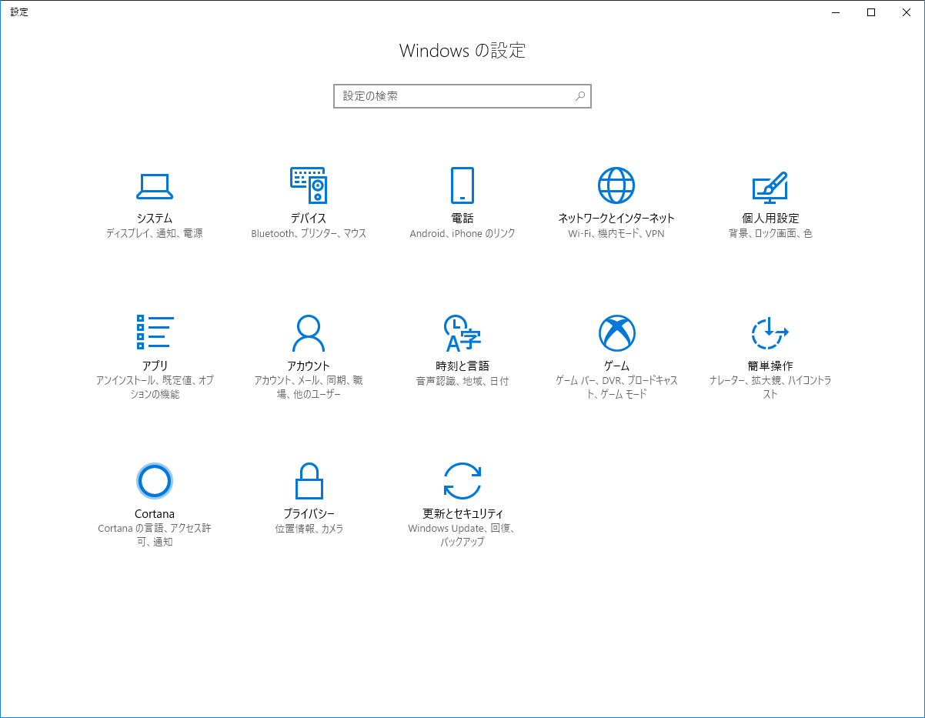Screen dimensions: 925x718
Task: Open the デバイス settings icon
Action: [x=309, y=185]
